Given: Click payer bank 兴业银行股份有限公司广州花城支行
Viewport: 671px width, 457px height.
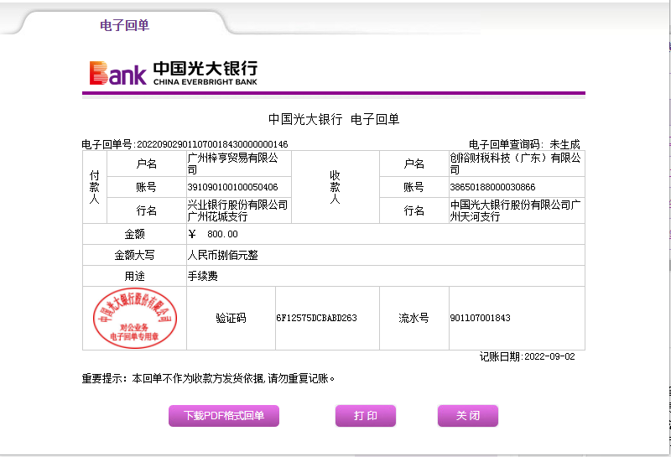Looking at the screenshot, I should [237, 210].
